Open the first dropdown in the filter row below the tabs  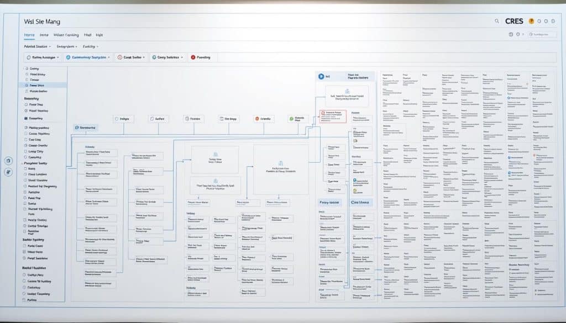37,46
